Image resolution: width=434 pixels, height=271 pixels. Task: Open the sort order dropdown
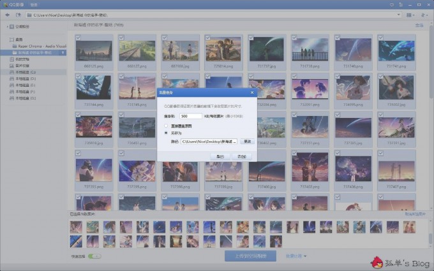(424, 15)
